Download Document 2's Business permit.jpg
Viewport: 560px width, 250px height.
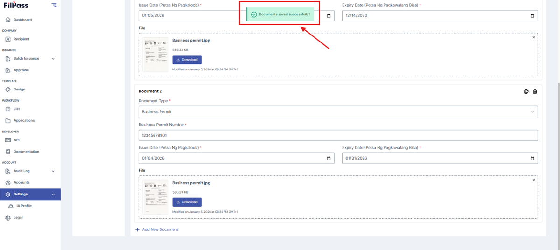(x=187, y=202)
